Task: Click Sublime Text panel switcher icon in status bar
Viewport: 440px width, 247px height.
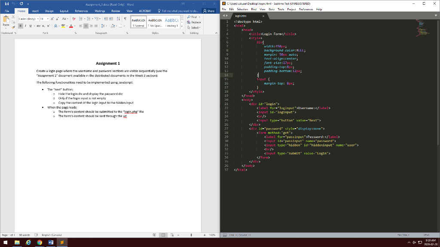Action: (x=225, y=235)
